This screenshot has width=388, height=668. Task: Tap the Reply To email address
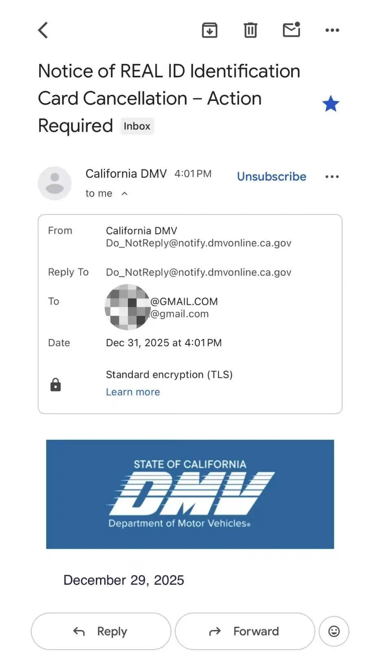[x=198, y=273]
